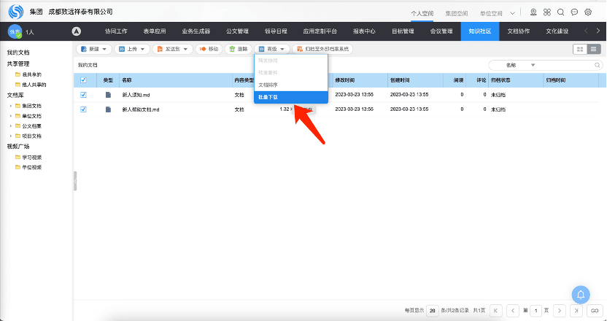The height and width of the screenshot is (321, 607).
Task: Switch to 单位空间 tab
Action: (x=491, y=13)
